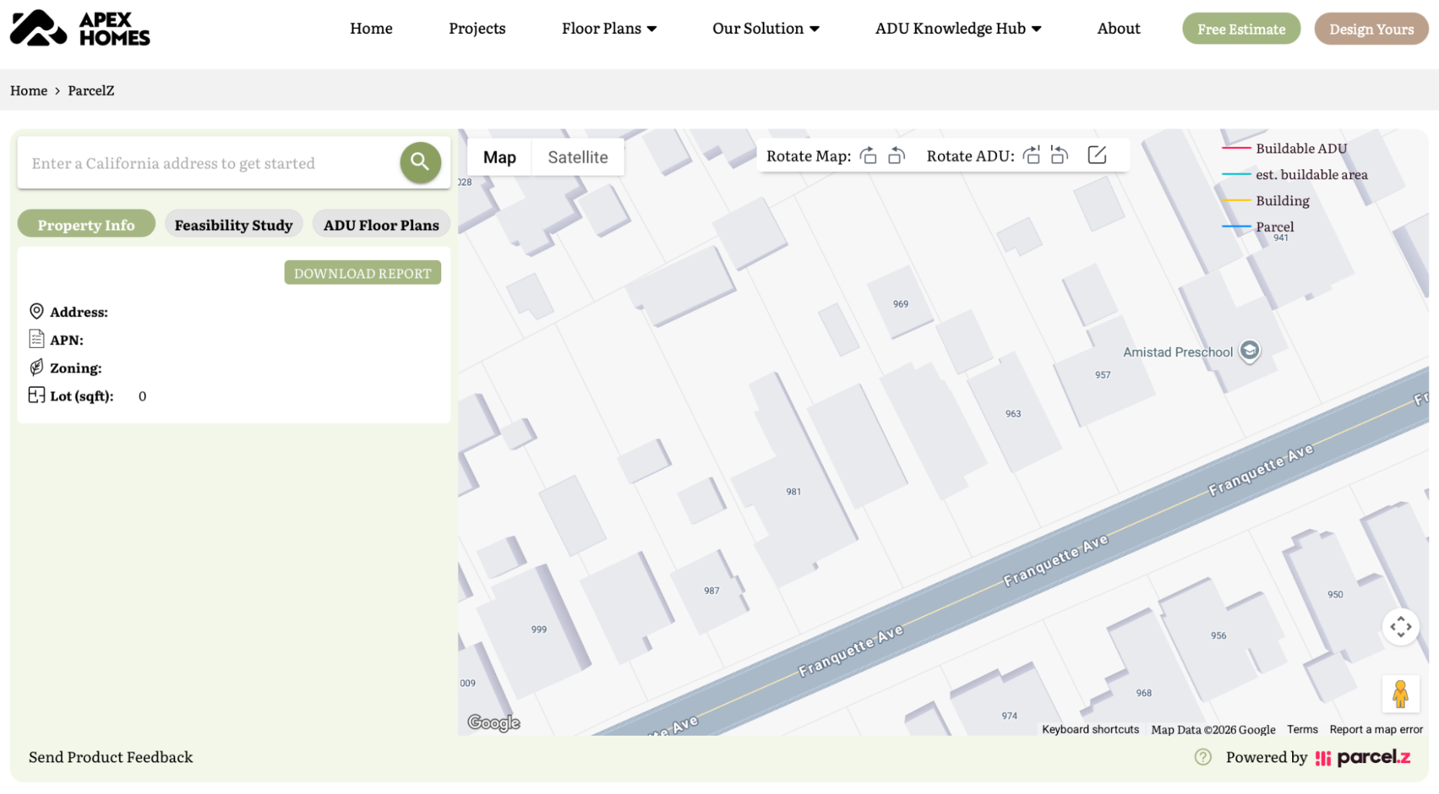Click building number 999 on the map

539,629
